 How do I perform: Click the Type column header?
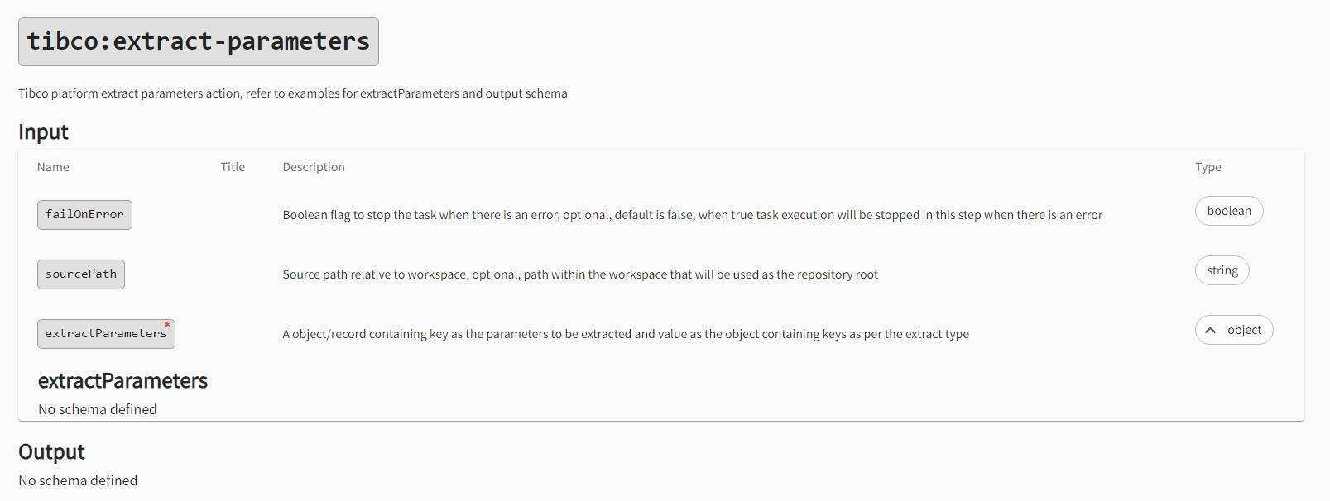[x=1208, y=167]
